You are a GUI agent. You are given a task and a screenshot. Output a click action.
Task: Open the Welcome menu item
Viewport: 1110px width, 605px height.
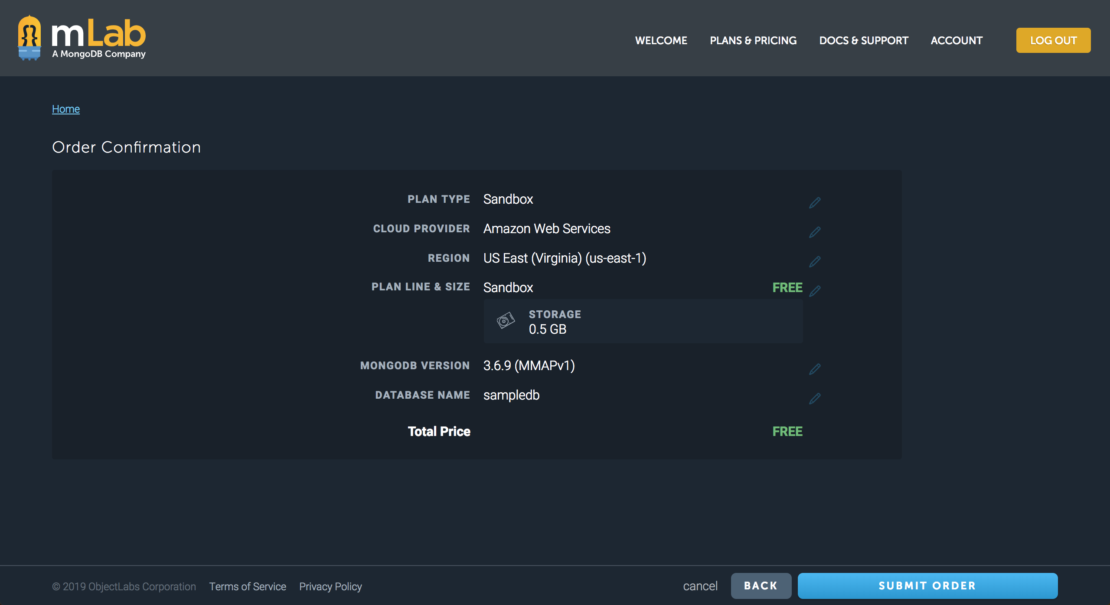(661, 40)
